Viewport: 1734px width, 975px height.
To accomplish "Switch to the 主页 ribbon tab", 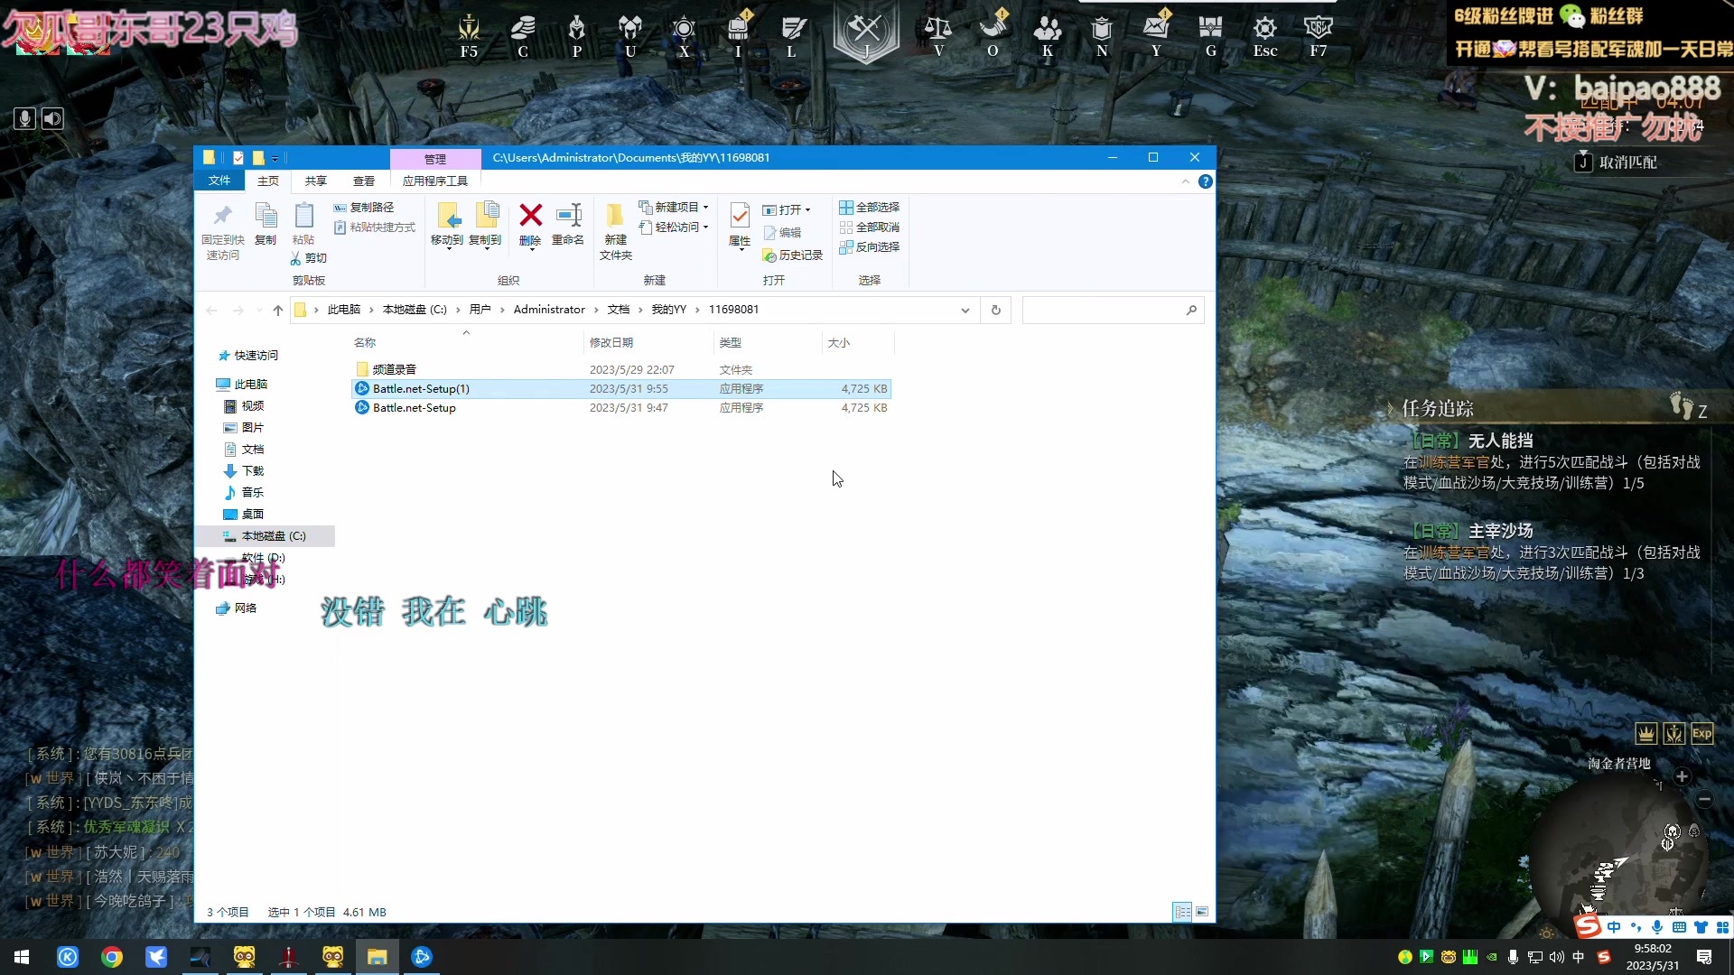I will click(x=268, y=181).
